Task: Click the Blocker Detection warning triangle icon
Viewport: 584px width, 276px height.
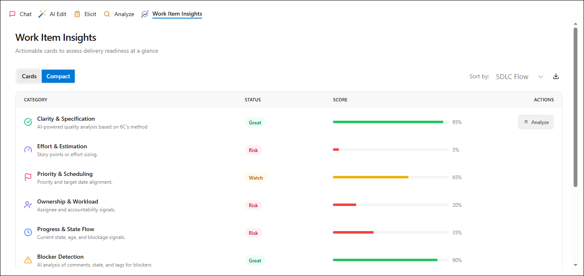Action: point(28,260)
